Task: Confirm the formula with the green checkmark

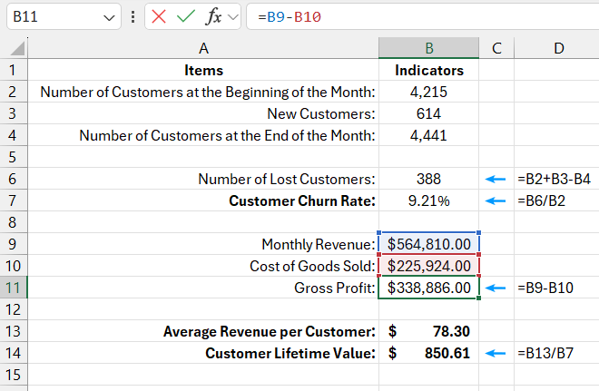Action: [186, 17]
